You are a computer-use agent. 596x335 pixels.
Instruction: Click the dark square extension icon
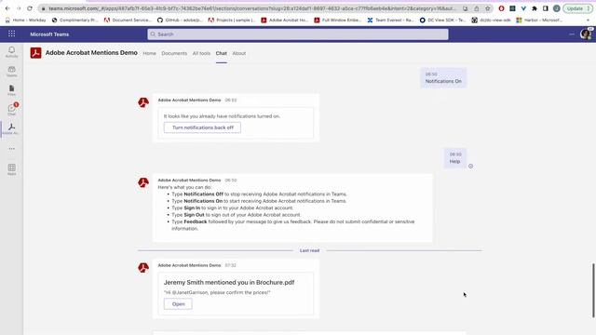click(x=512, y=8)
